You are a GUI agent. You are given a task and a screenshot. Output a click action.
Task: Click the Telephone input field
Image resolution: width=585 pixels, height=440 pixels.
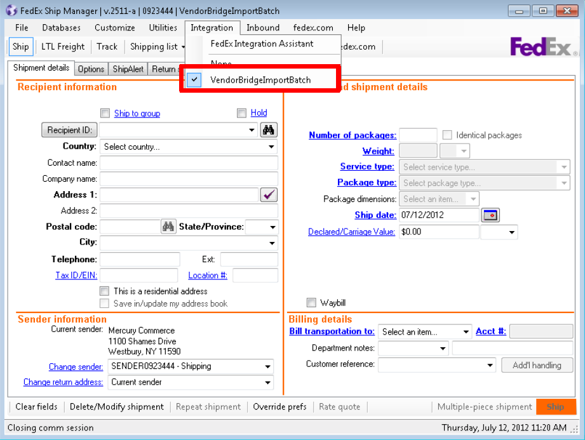pos(140,259)
